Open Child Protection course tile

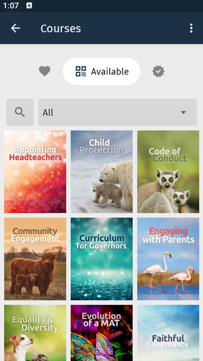click(x=102, y=172)
